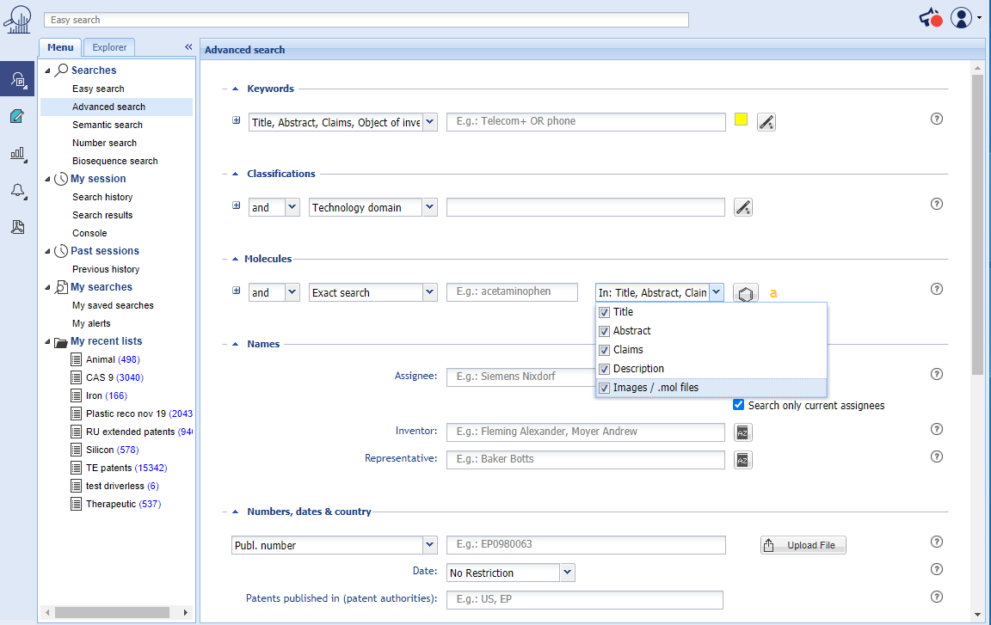Open Semantic search in the menu

(108, 125)
